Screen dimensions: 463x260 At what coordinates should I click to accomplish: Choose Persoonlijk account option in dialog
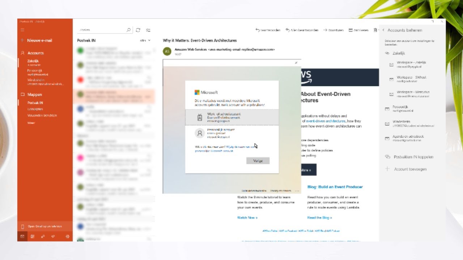(x=232, y=133)
